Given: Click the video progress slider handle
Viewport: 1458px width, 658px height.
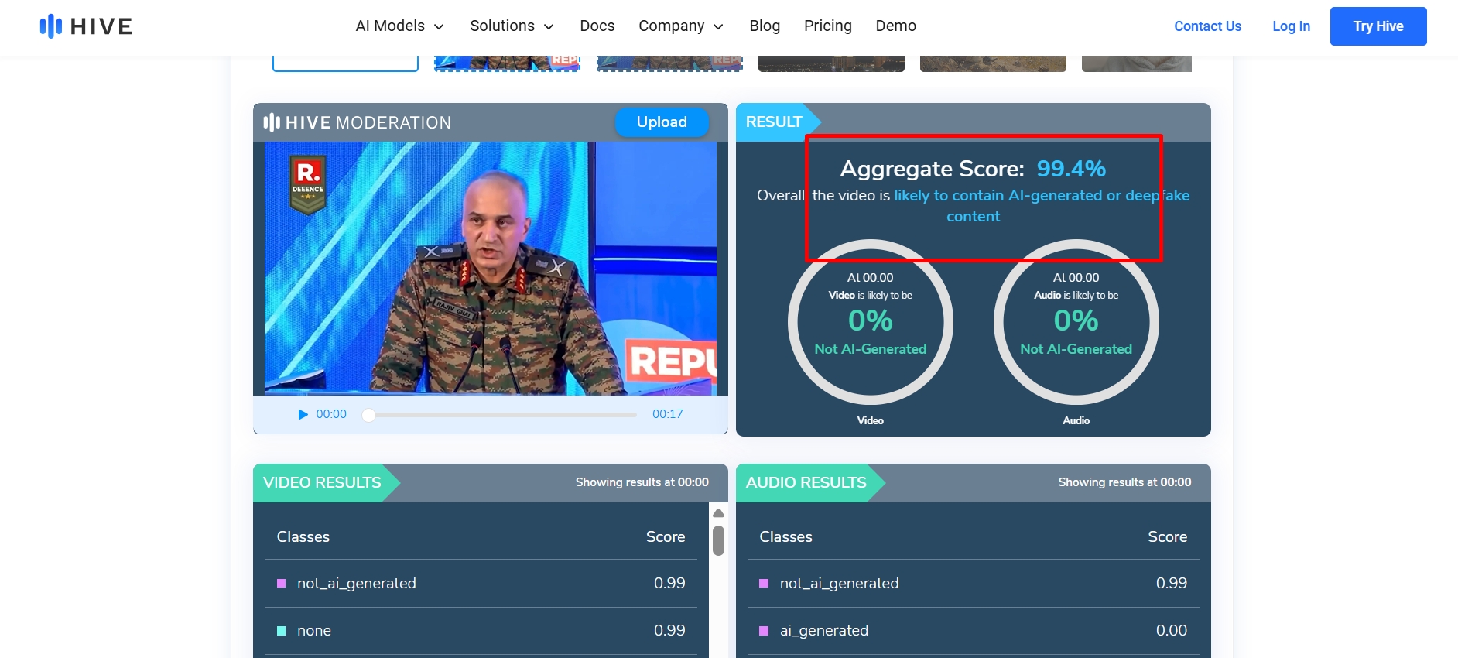Looking at the screenshot, I should click(x=369, y=415).
